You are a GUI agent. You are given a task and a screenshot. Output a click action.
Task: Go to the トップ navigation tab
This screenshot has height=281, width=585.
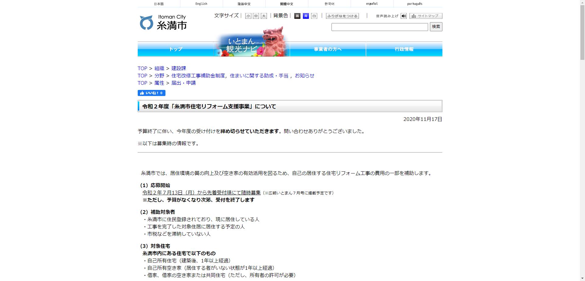[x=176, y=49]
